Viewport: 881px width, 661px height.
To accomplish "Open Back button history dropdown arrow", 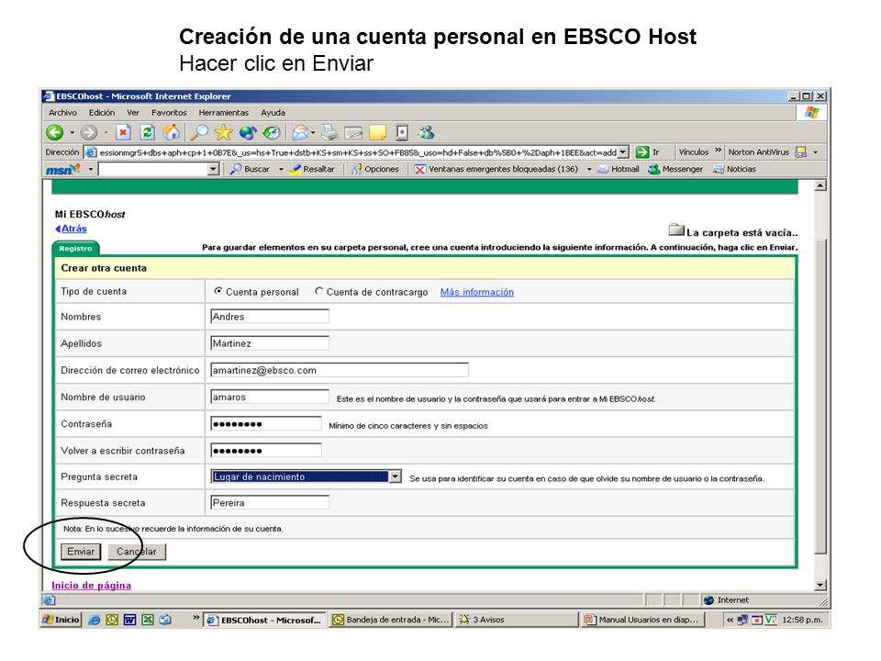I will click(72, 133).
